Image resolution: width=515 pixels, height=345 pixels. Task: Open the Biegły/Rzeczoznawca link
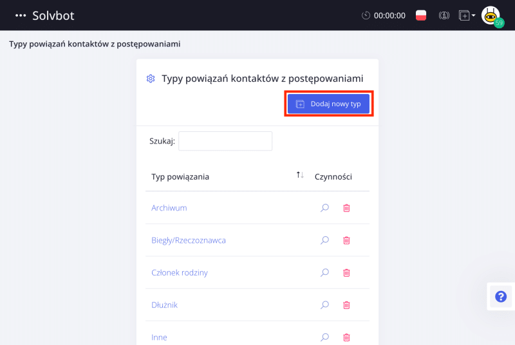tap(189, 240)
